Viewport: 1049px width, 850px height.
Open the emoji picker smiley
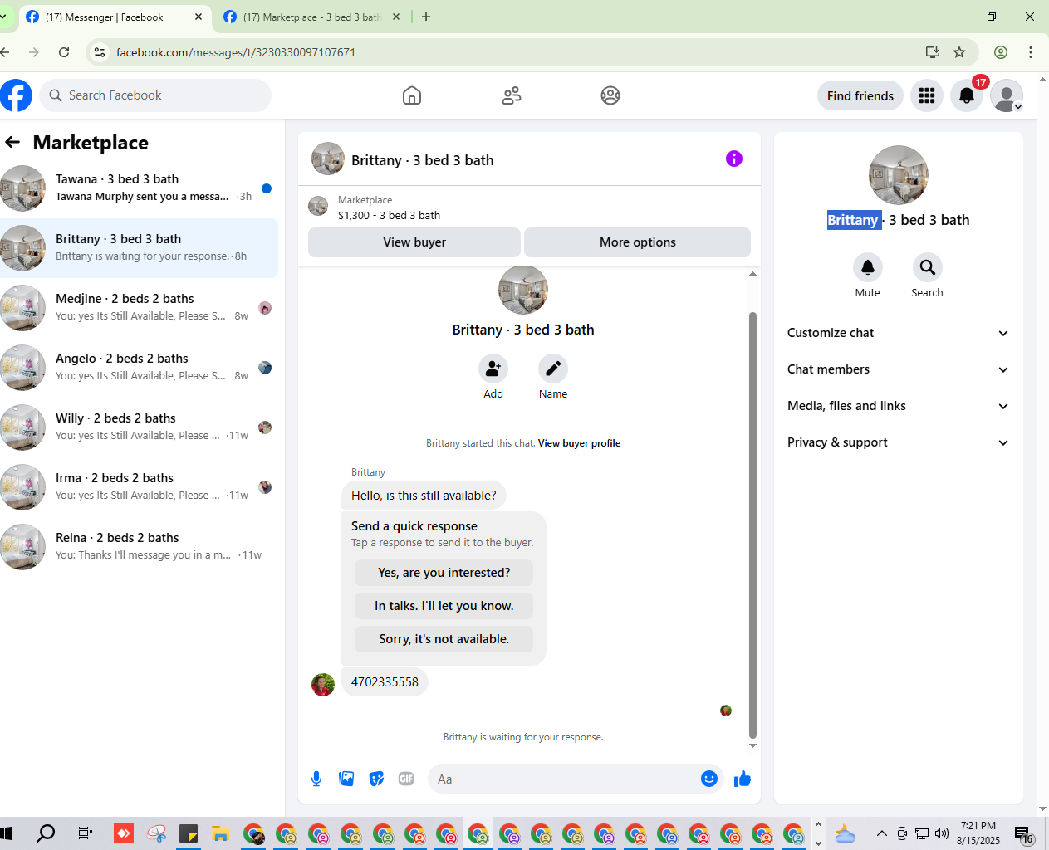click(x=709, y=779)
